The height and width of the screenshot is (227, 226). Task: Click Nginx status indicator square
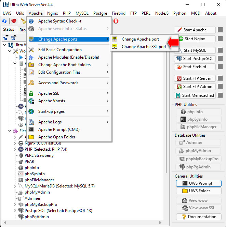click(220, 39)
